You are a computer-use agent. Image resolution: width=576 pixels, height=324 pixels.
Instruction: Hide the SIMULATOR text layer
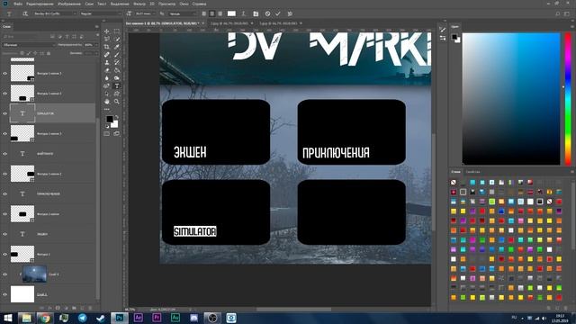pyautogui.click(x=5, y=113)
